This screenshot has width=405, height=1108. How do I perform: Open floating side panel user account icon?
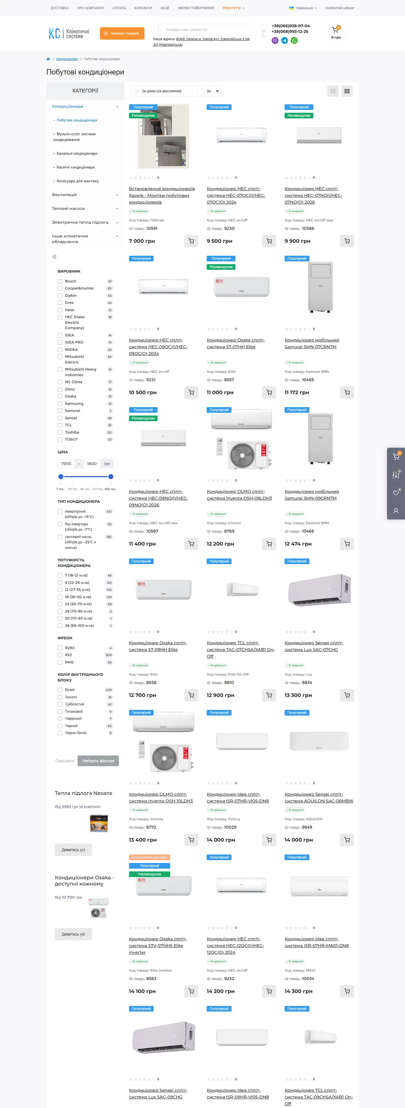click(x=396, y=511)
